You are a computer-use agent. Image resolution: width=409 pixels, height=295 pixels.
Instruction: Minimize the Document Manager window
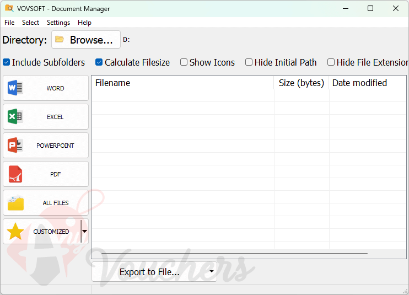(346, 8)
